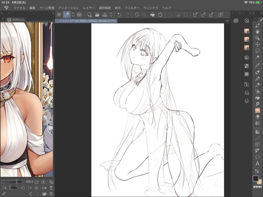This screenshot has width=263, height=197.
Task: Select the Airbrush tool
Action: tap(258, 92)
